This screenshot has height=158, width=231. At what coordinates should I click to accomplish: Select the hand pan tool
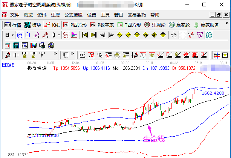[174, 35]
